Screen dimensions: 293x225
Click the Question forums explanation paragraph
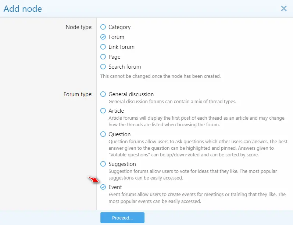(198, 148)
